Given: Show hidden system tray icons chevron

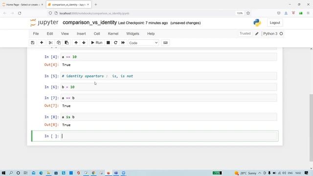Looking at the screenshot, I should click(x=260, y=173).
